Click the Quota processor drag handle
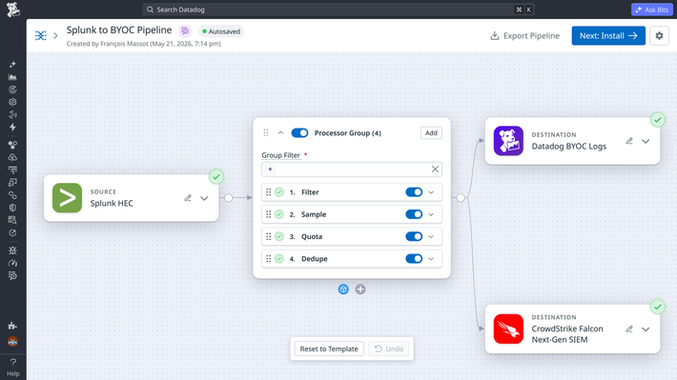This screenshot has width=677, height=380. tap(269, 236)
